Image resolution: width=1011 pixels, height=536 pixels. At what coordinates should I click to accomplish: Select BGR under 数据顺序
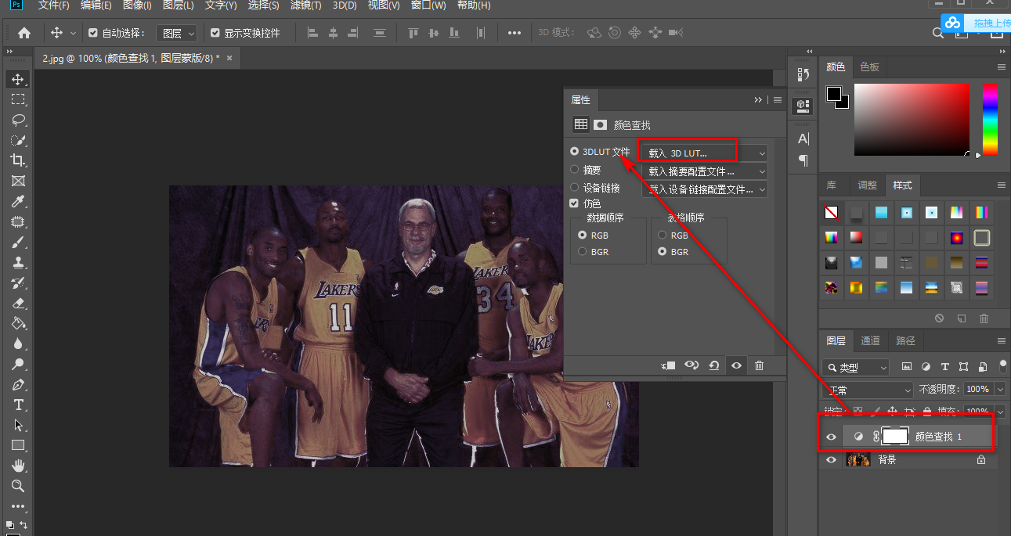(x=582, y=252)
